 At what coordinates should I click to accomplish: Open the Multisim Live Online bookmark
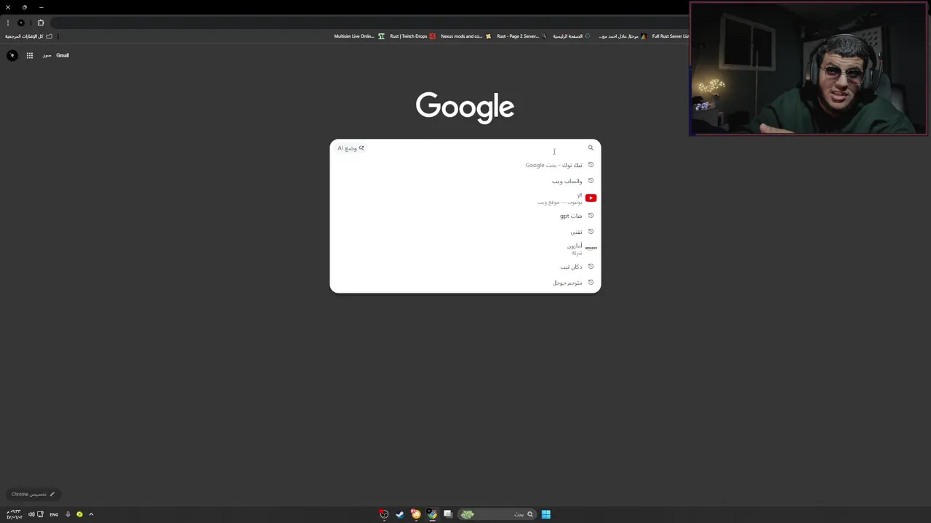[359, 36]
